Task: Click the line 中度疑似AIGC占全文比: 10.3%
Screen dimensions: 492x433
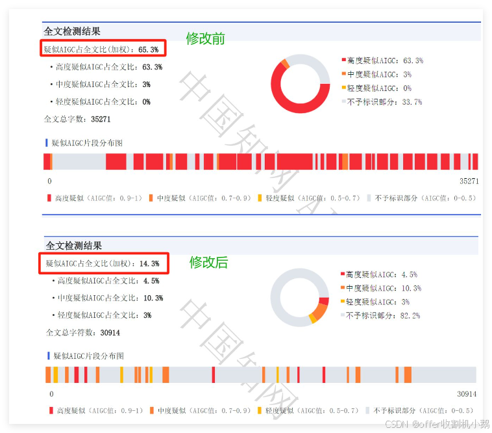Action: click(x=110, y=298)
